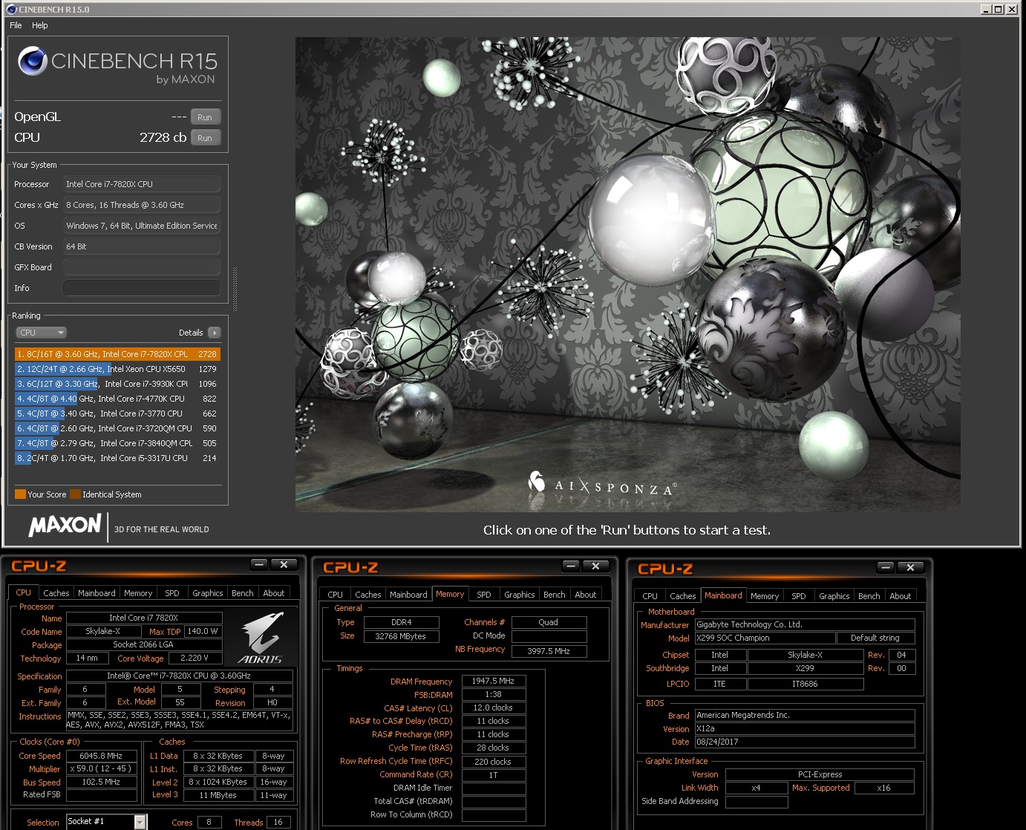Click the BIOS date 08/24/2017 field
This screenshot has width=1026, height=830.
click(805, 742)
